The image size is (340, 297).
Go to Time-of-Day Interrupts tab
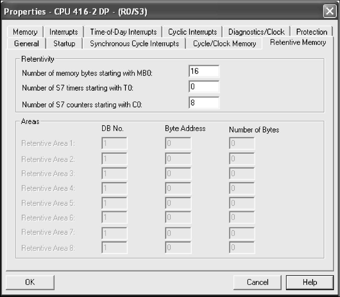[123, 32]
